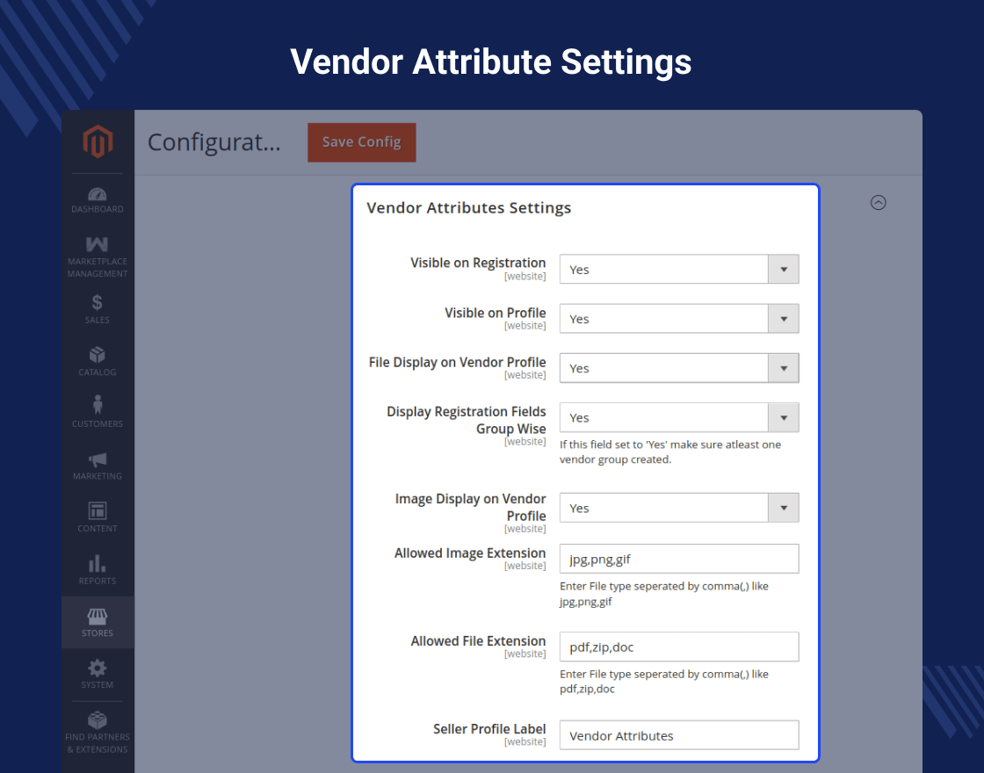
Task: Open Image Display on Vendor Profile dropdown
Action: pyautogui.click(x=679, y=508)
